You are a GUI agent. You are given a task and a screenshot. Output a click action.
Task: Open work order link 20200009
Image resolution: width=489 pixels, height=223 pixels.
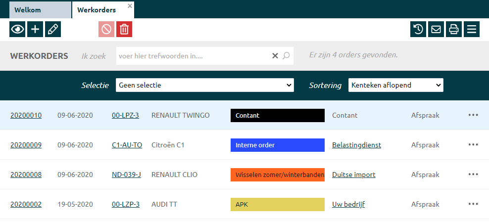[26, 145]
